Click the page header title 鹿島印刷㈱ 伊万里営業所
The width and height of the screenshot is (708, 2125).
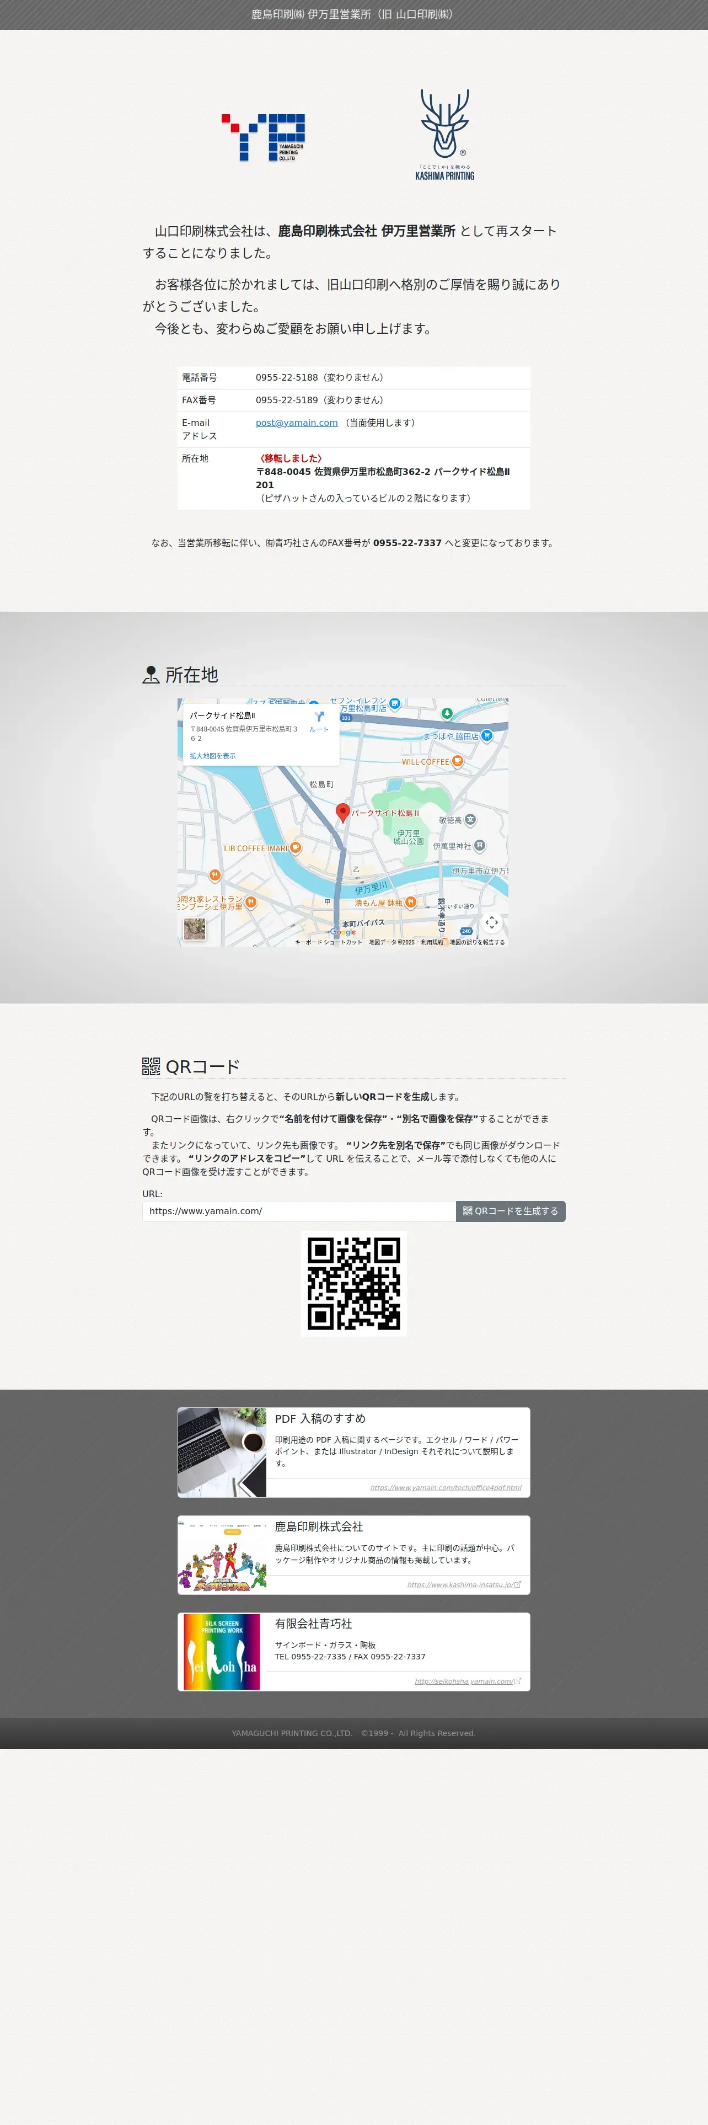pyautogui.click(x=353, y=14)
